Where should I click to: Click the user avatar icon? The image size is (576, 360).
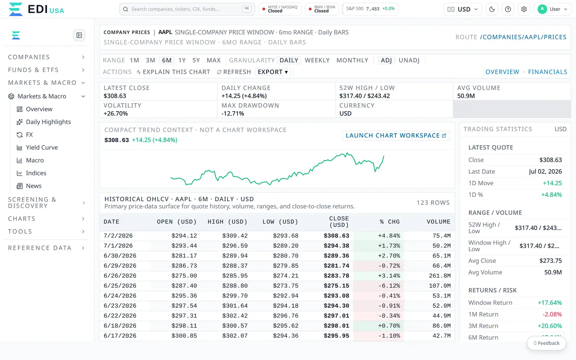point(542,9)
